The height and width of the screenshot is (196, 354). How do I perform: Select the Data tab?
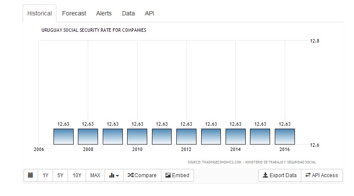(x=128, y=13)
